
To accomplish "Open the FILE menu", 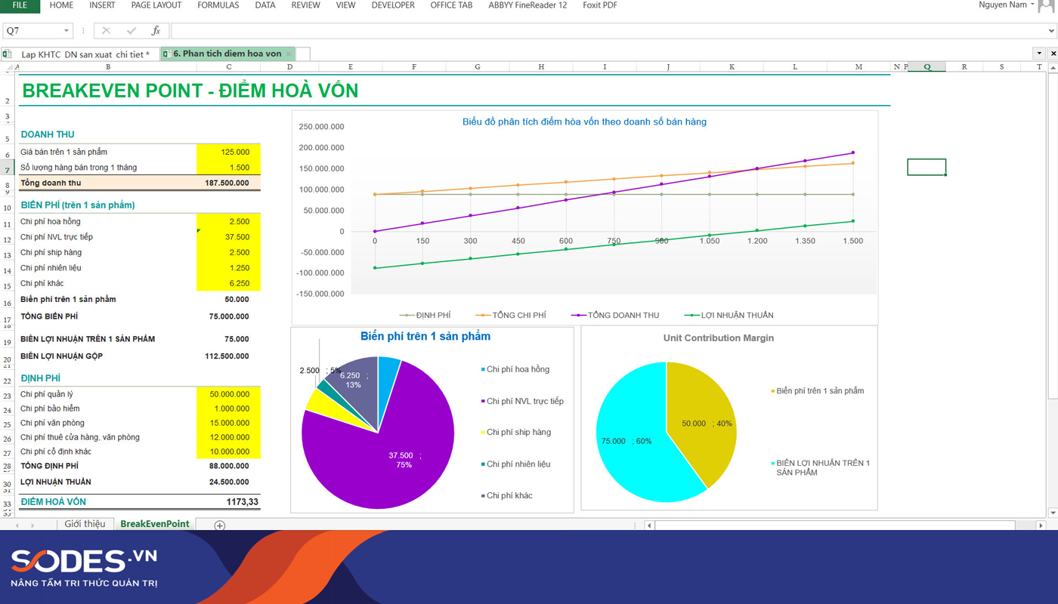I will coord(20,5).
